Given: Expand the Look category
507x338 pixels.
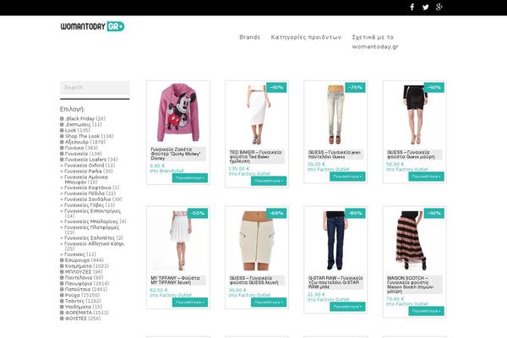Looking at the screenshot, I should (x=62, y=130).
